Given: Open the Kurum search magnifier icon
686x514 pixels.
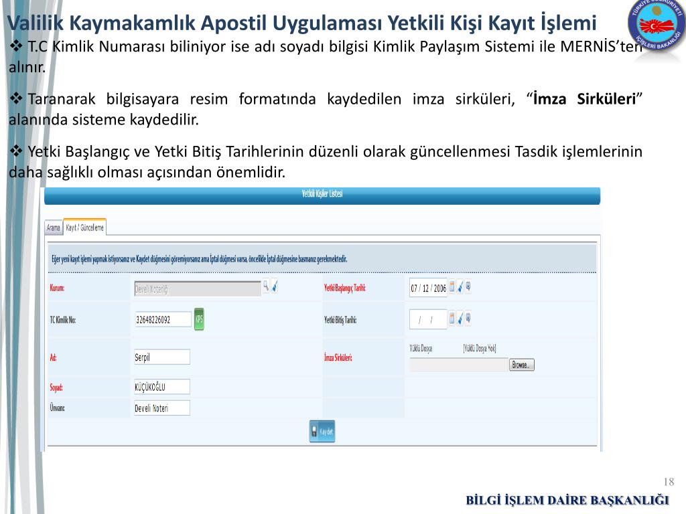Looking at the screenshot, I should (x=265, y=286).
